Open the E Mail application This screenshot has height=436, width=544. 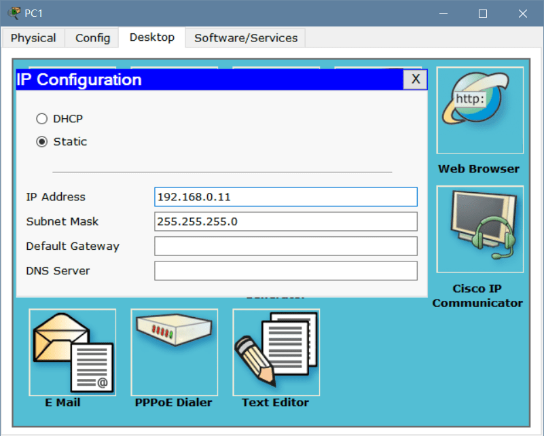(72, 352)
